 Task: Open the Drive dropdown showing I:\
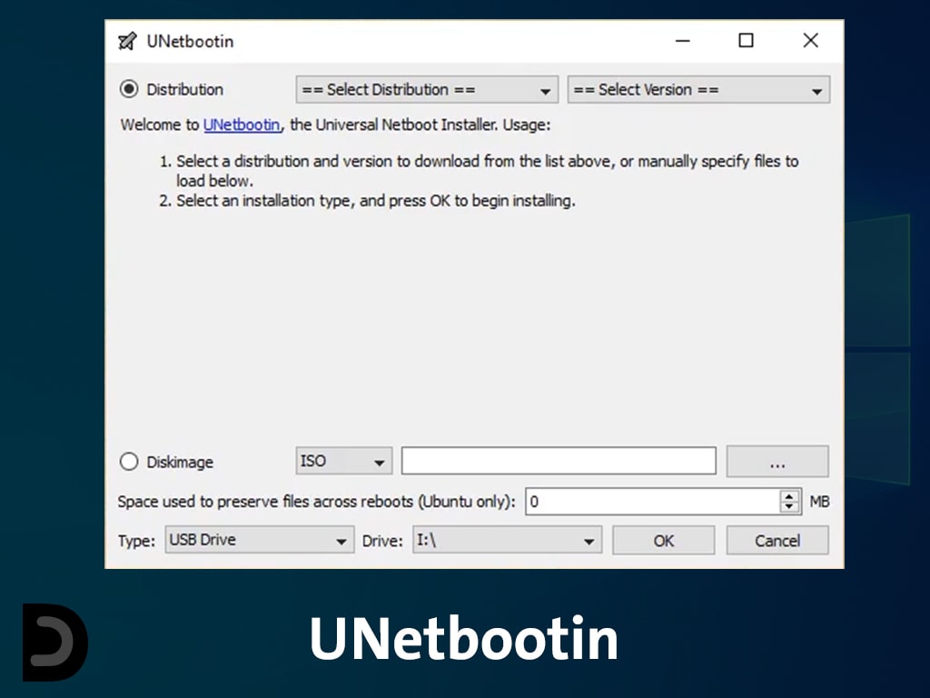507,540
